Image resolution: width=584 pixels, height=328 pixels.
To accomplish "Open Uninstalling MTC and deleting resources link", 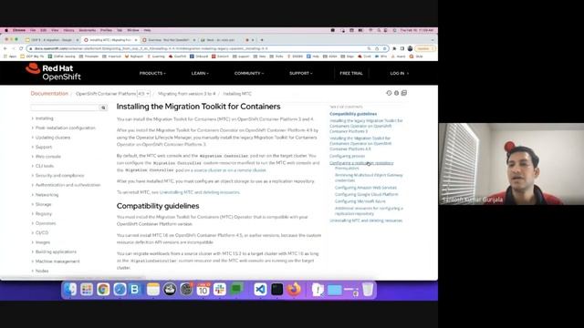I will point(366,220).
